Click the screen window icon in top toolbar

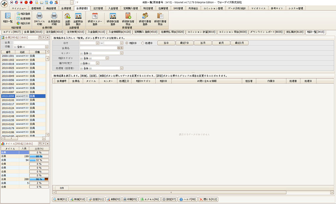pos(46,2)
